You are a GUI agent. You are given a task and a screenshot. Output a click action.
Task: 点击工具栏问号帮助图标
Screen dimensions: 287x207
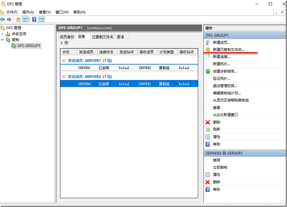[x=34, y=19]
